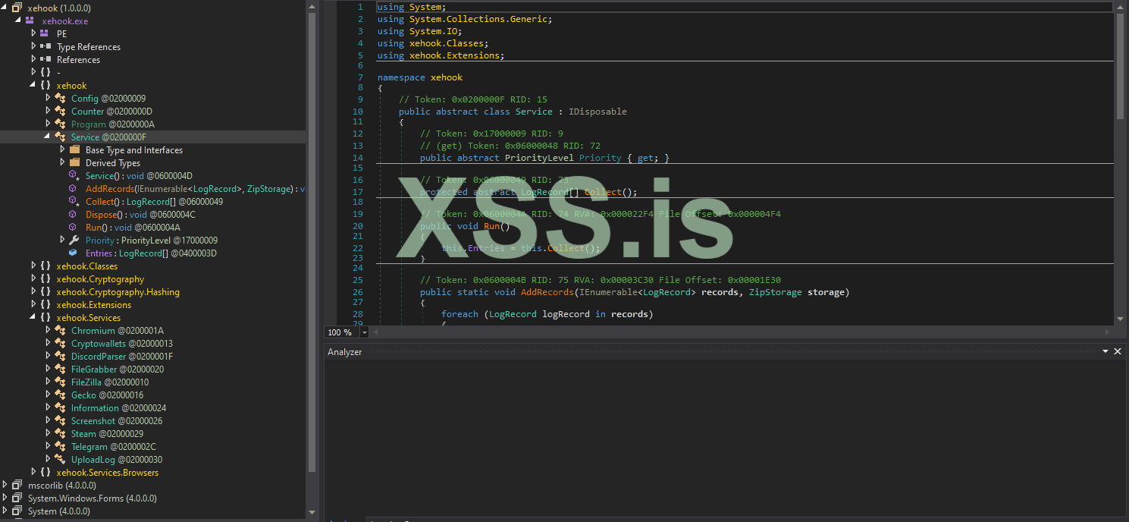The width and height of the screenshot is (1129, 522).
Task: Click the Derived Types folder icon
Action: point(74,163)
